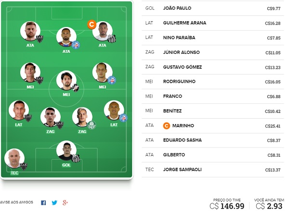The image size is (289, 211).
Task: Share lineup via Facebook icon
Action: [43, 203]
